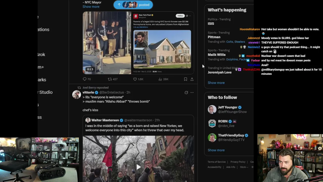
Task: Open Grok icon beside New York Post Follow
Action: [187, 16]
